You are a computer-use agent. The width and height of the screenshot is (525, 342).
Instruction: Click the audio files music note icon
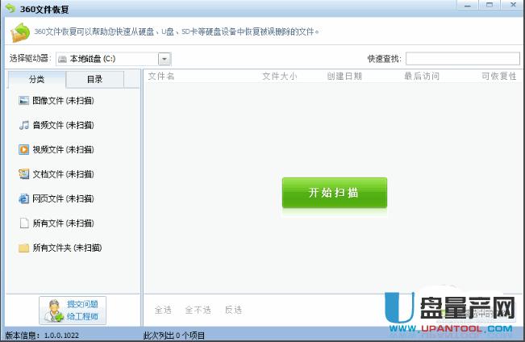pyautogui.click(x=23, y=125)
